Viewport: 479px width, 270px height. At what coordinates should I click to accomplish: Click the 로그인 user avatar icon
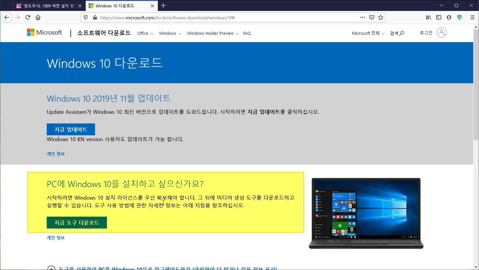(442, 32)
